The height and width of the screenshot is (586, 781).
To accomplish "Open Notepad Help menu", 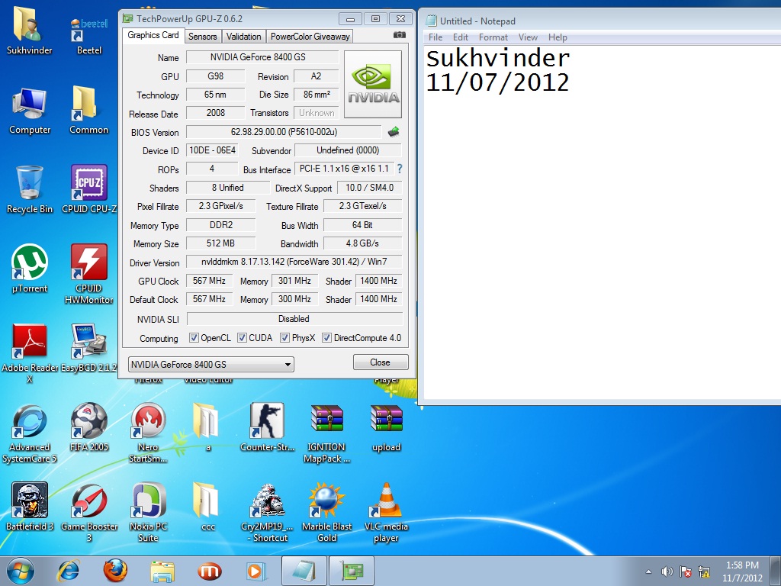I will [x=558, y=37].
